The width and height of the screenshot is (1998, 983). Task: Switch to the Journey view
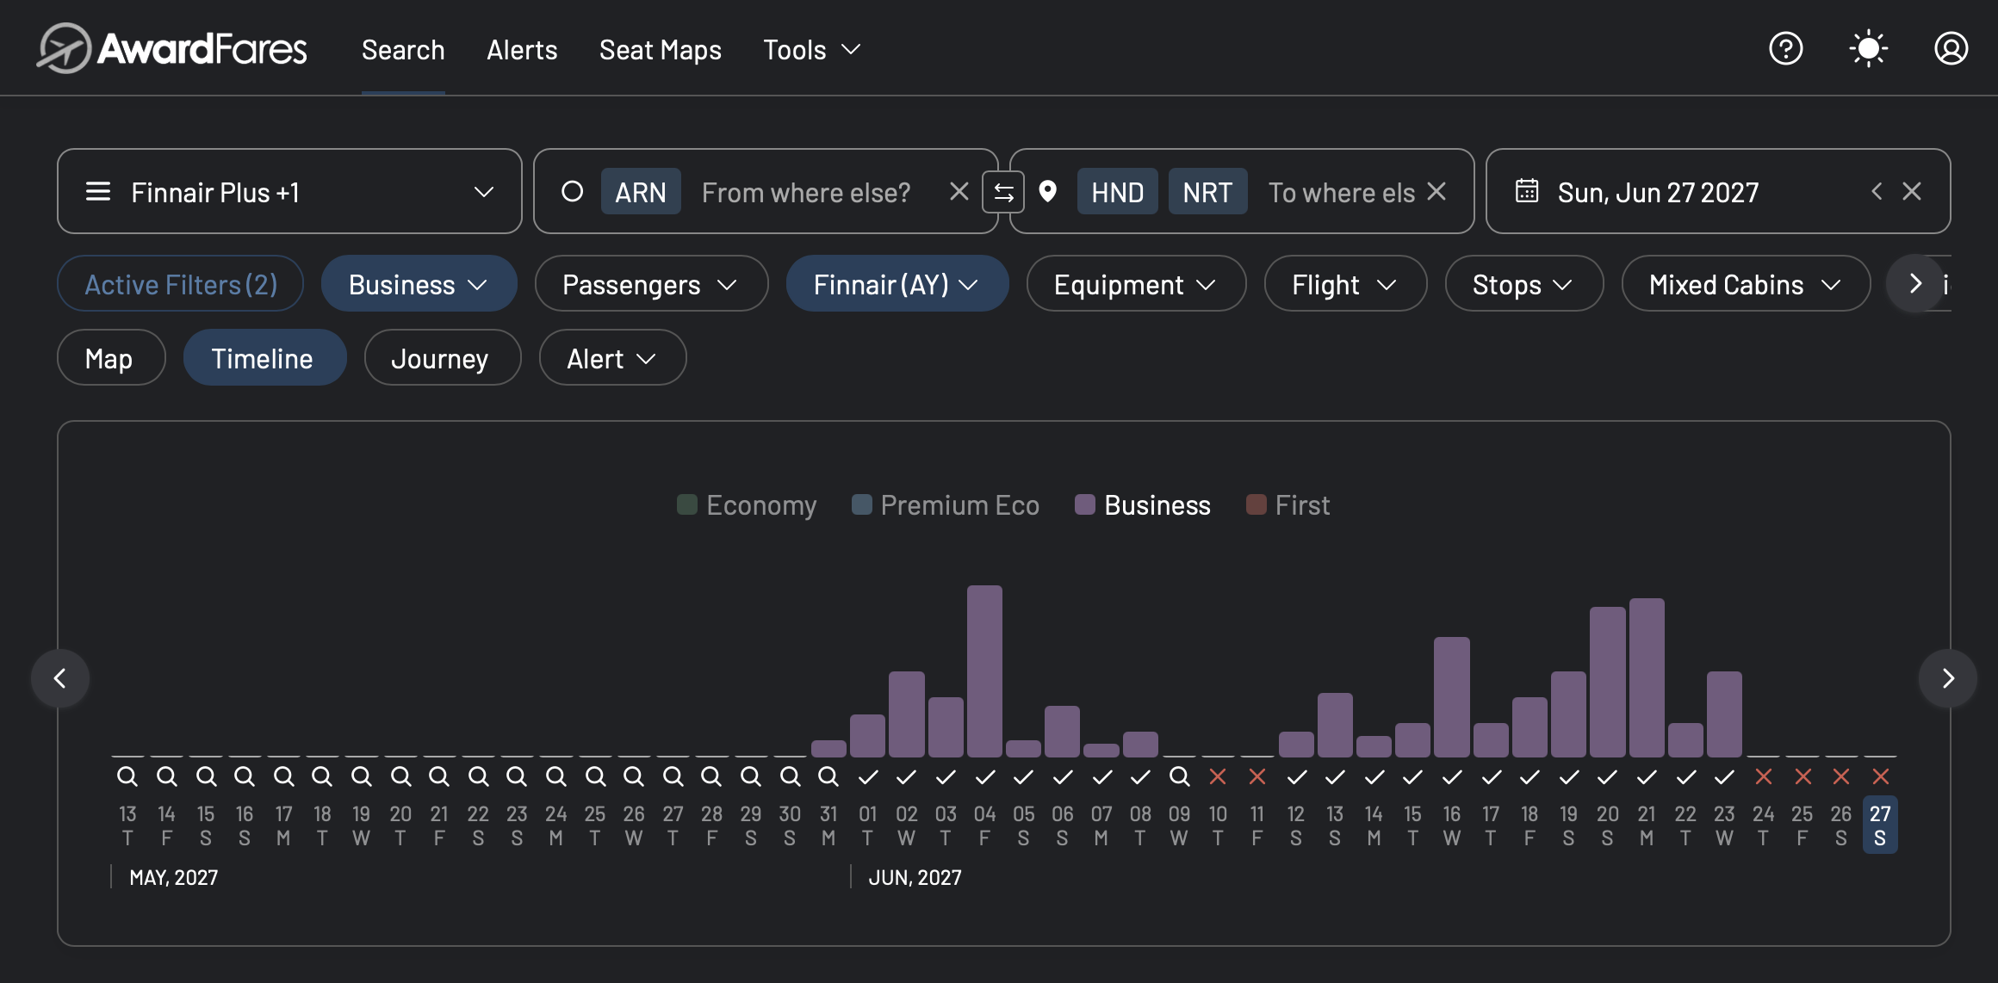(x=442, y=358)
